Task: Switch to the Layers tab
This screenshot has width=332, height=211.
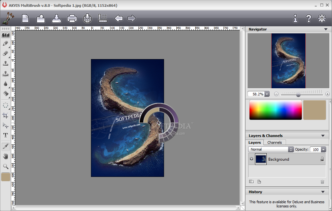Action: (x=254, y=143)
